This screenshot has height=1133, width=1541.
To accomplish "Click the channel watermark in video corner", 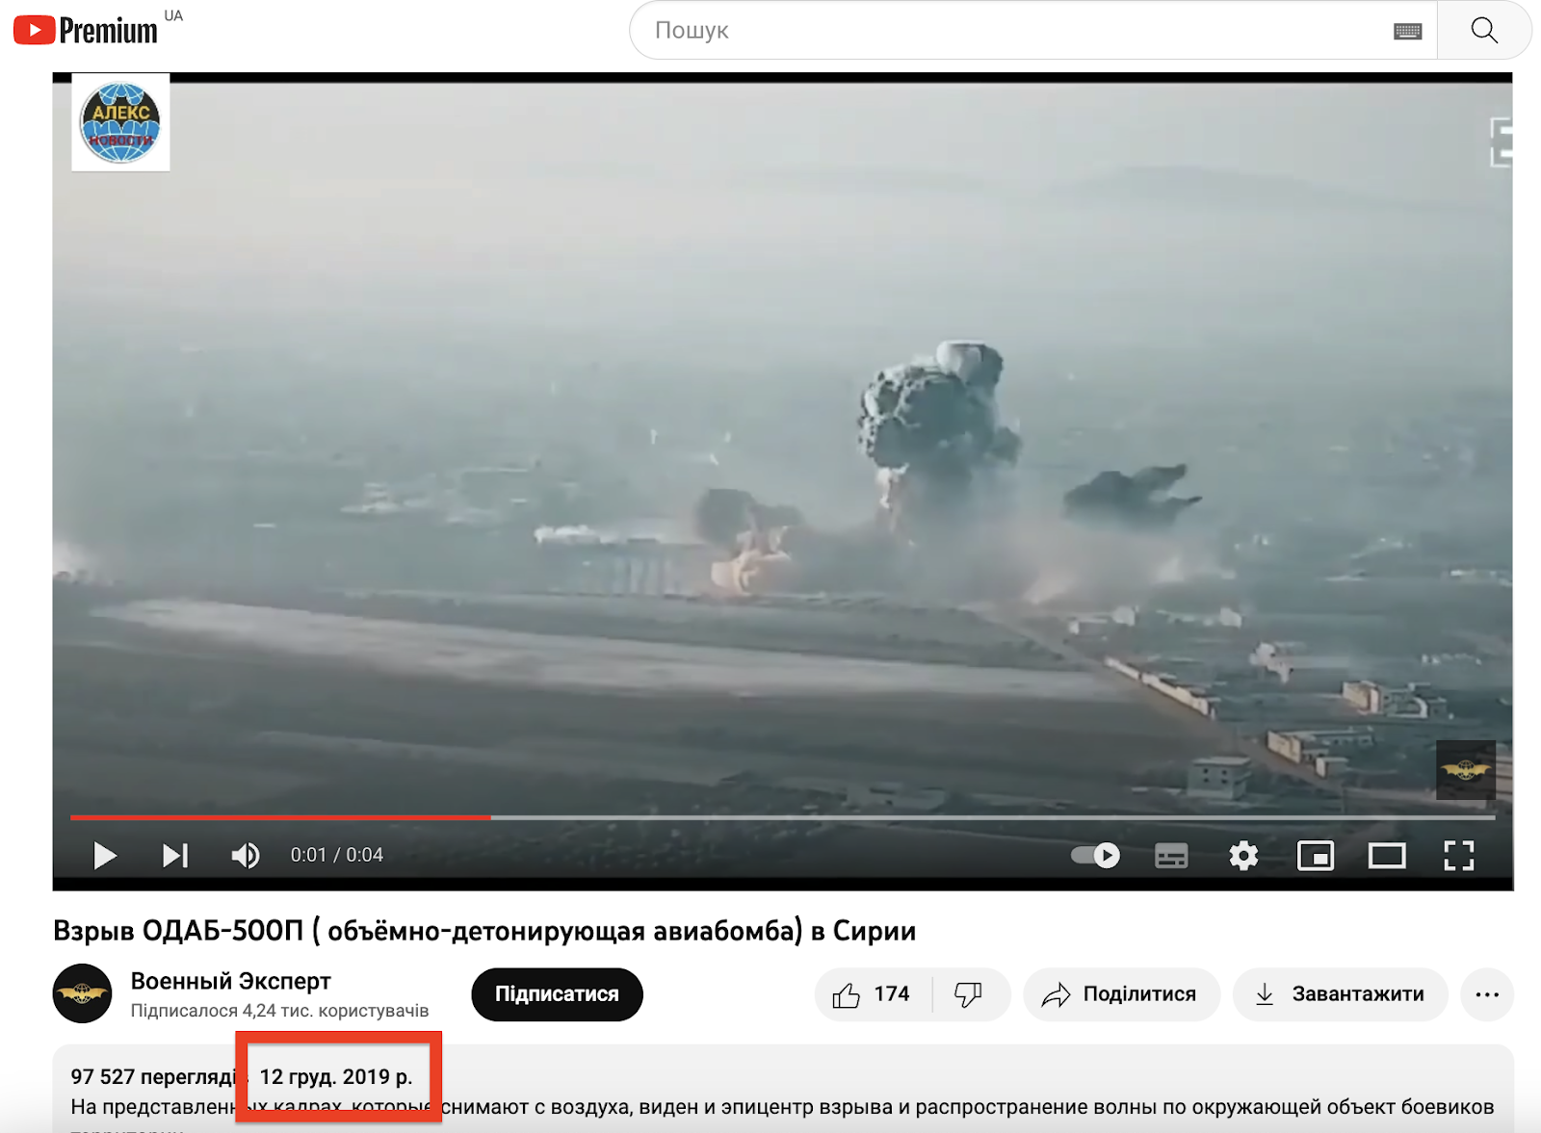I will (x=1466, y=770).
